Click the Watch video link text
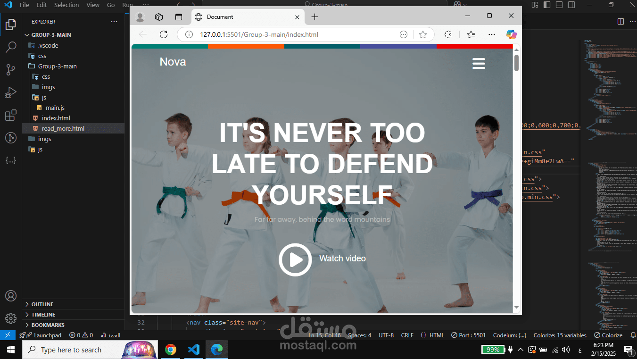Viewport: 637px width, 359px height. [342, 259]
